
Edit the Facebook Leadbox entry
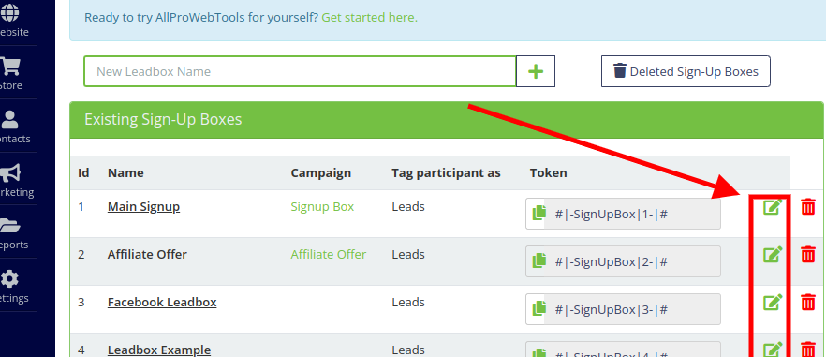point(773,302)
